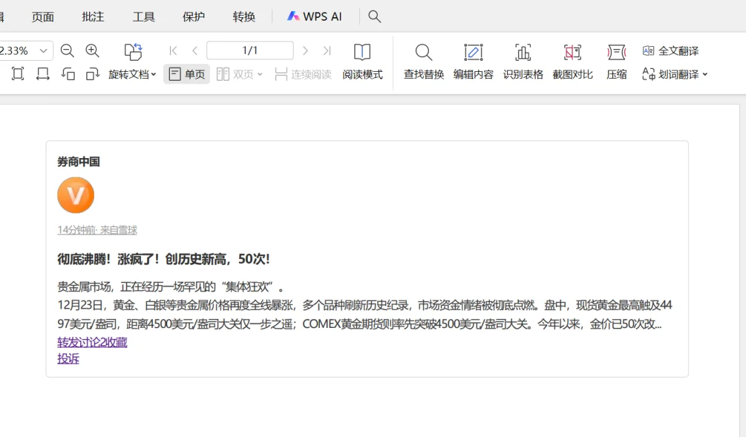
Task: Expand the 划词翻译 dropdown arrow
Action: pyautogui.click(x=705, y=75)
